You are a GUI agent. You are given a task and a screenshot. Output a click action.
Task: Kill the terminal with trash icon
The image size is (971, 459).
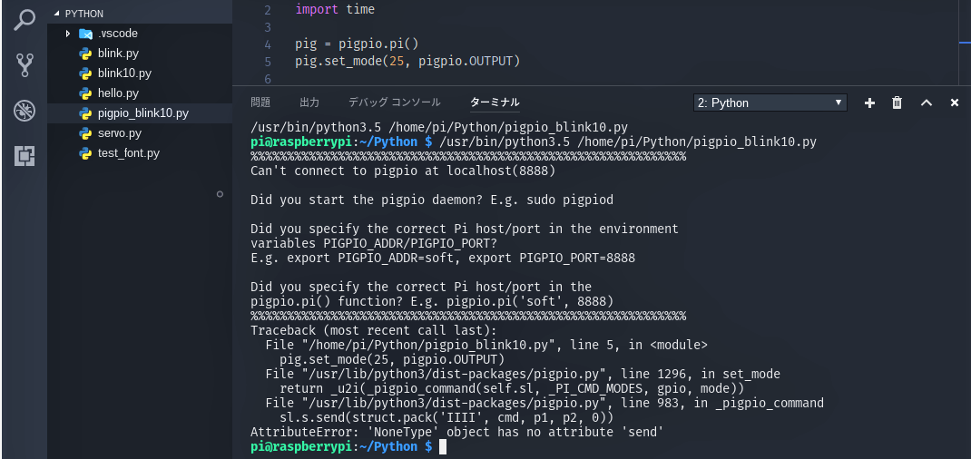(x=897, y=103)
